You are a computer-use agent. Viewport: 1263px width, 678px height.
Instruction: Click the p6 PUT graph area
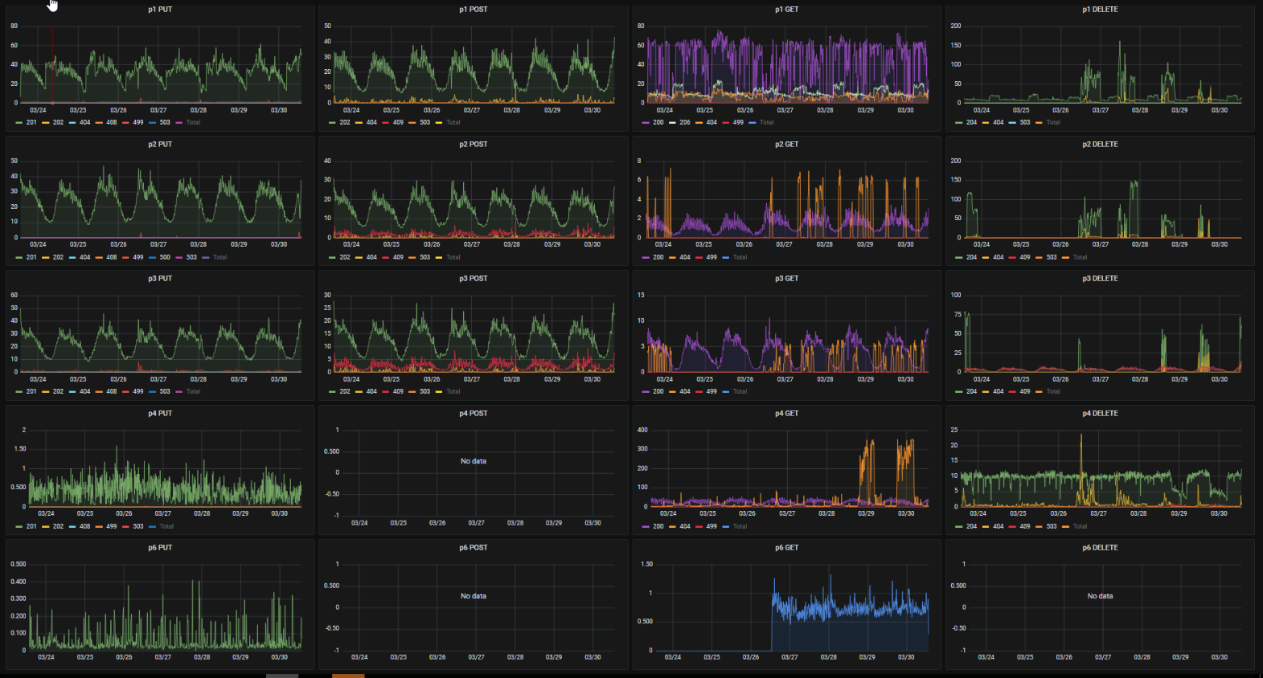click(x=166, y=607)
